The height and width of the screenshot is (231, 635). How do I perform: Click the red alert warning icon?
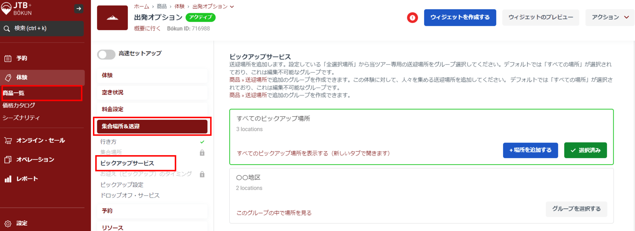[412, 18]
